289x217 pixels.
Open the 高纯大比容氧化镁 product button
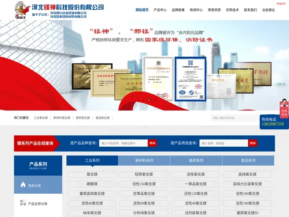tap(247, 184)
